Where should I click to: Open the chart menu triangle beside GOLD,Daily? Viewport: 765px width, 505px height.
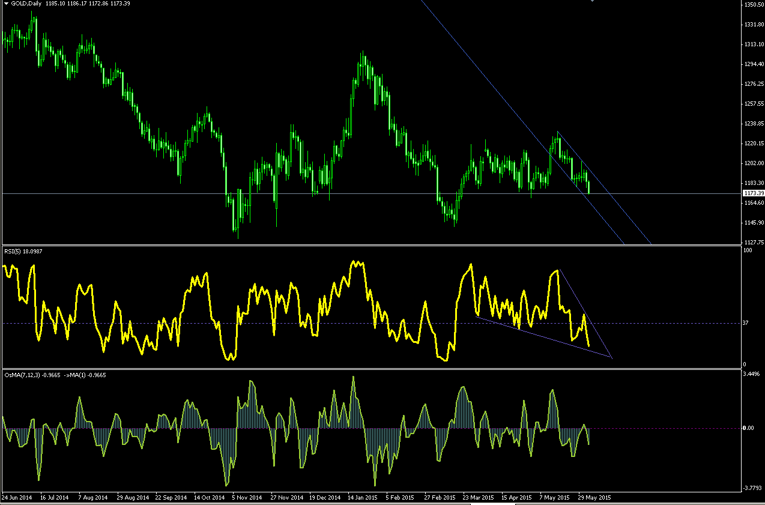point(6,4)
